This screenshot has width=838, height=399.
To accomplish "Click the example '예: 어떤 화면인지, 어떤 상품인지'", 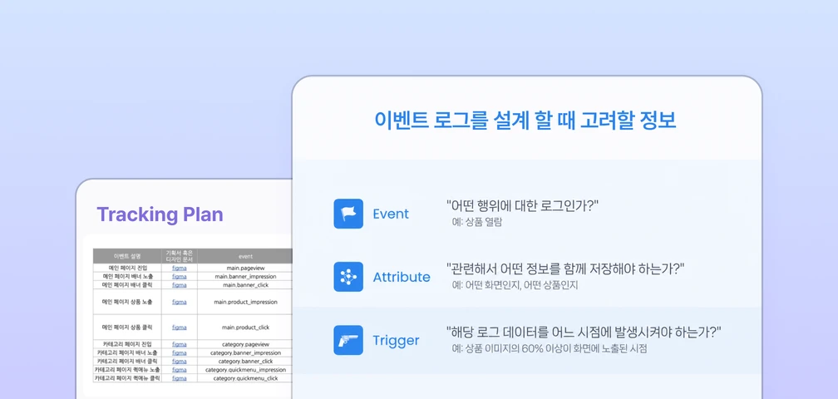I will [x=515, y=286].
